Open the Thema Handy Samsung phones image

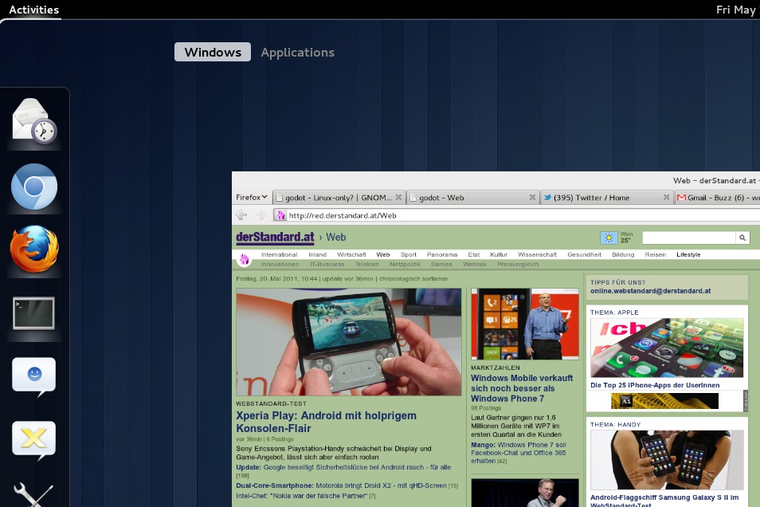(x=667, y=460)
